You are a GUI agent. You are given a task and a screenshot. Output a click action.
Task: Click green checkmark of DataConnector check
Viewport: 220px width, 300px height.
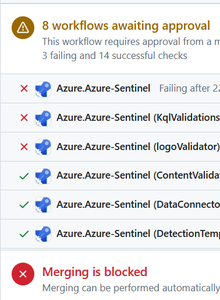(x=24, y=205)
